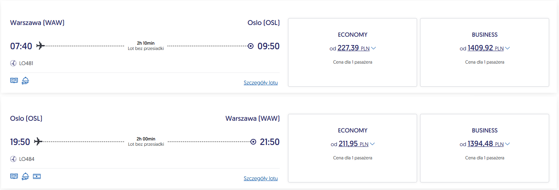Click the airplane icon next to 19:50 departure
This screenshot has width=559, height=190.
[38, 142]
